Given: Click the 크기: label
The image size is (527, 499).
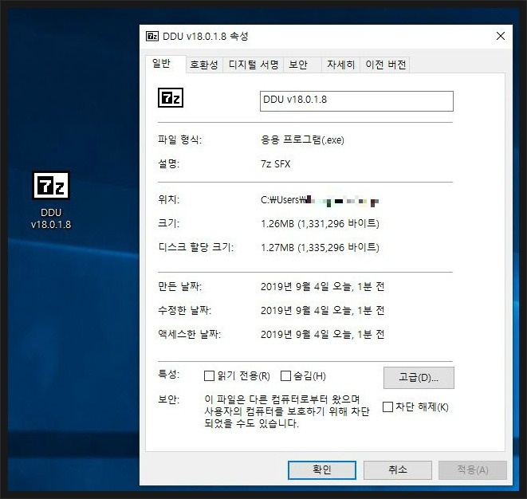Looking at the screenshot, I should point(169,223).
